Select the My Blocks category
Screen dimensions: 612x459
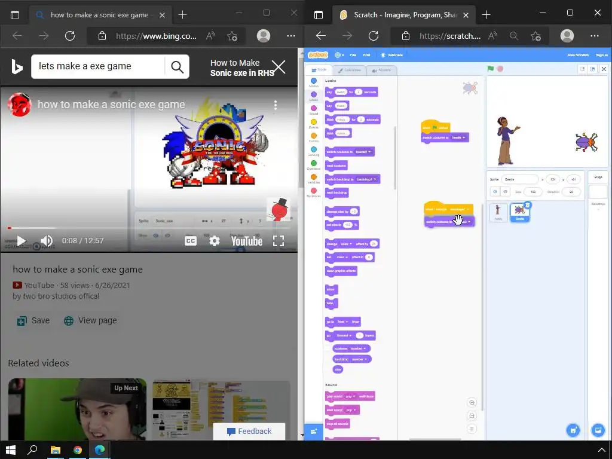tap(314, 192)
